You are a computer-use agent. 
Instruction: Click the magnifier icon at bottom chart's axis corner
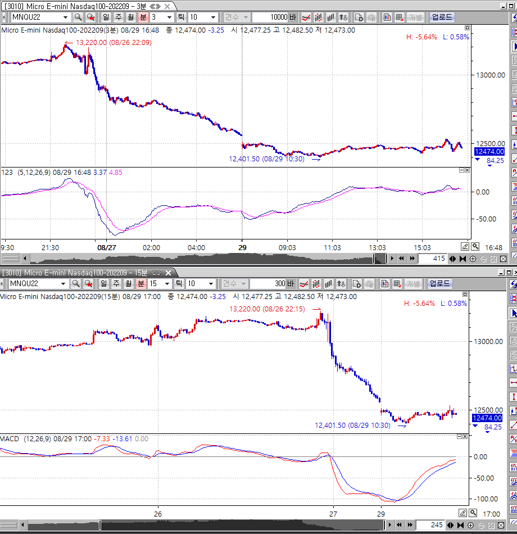(x=473, y=513)
